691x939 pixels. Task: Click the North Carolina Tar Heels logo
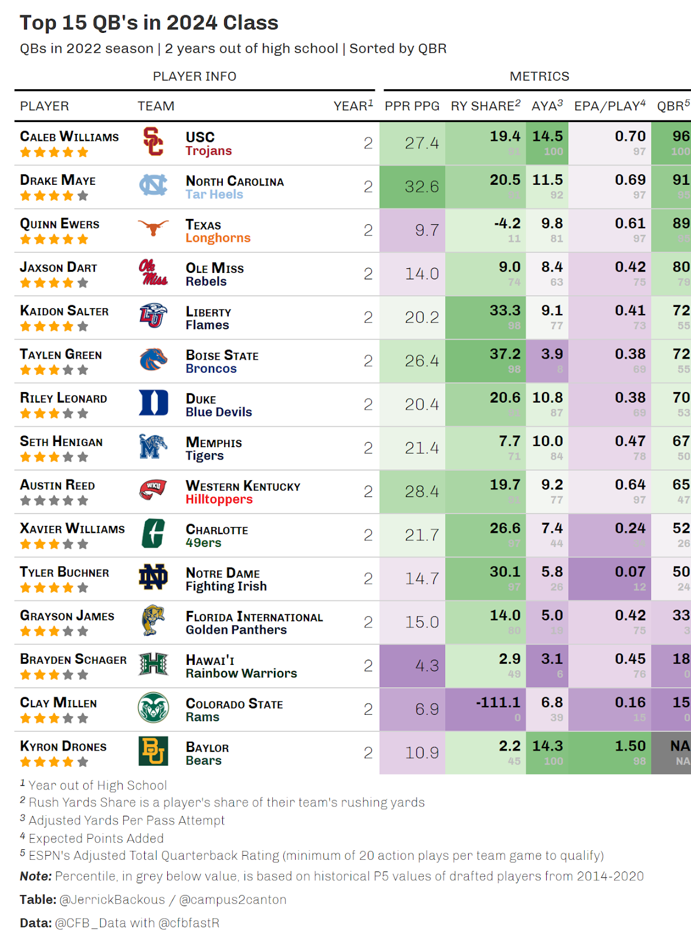click(153, 186)
